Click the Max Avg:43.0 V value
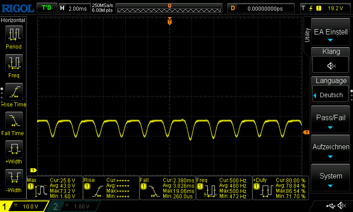 click(x=62, y=186)
